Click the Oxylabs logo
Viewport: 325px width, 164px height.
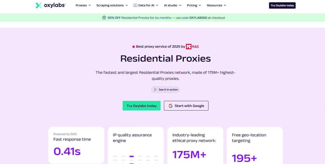50,5
